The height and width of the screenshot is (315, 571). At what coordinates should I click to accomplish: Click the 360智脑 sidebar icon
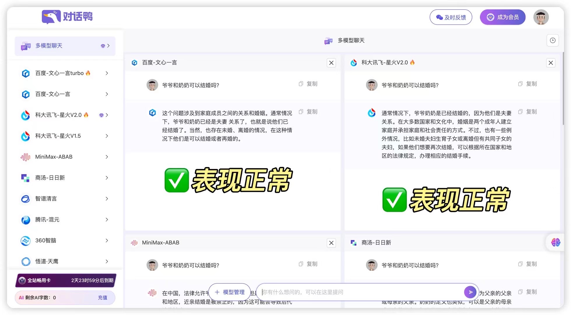(26, 241)
